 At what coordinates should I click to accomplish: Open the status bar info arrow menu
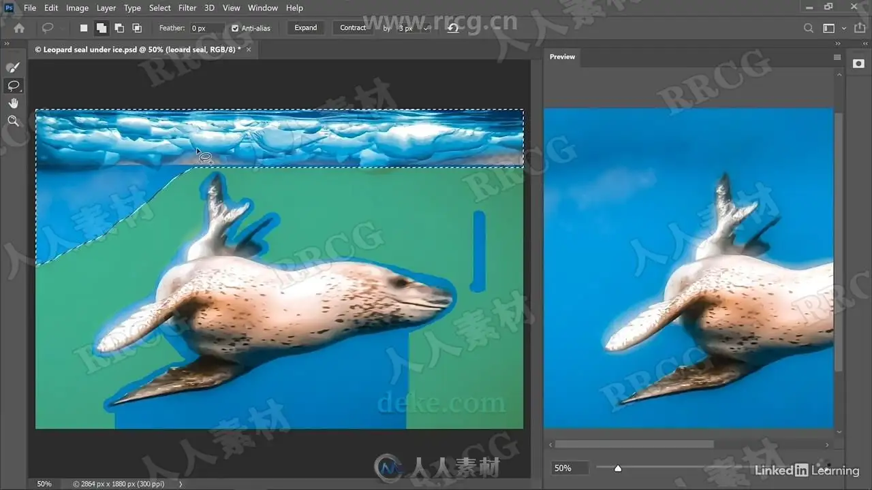181,484
